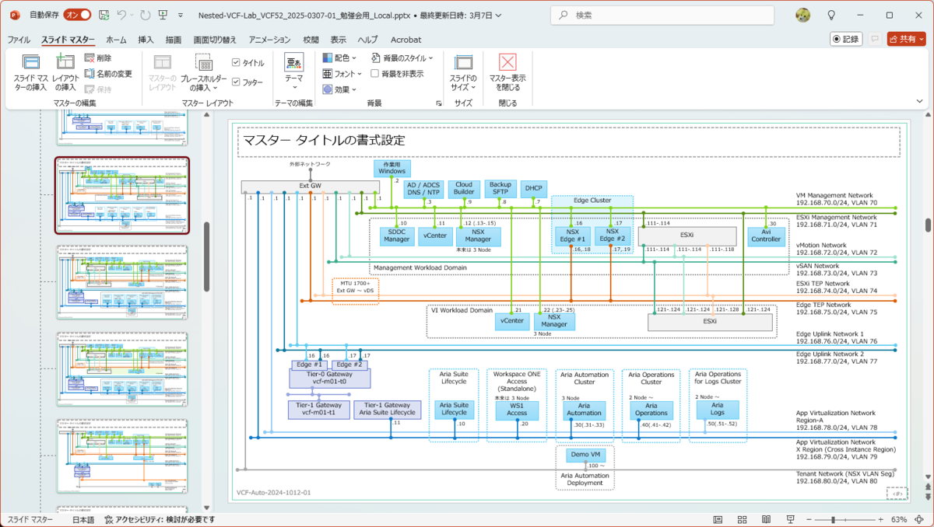Switch to the 表示 tab

click(339, 40)
